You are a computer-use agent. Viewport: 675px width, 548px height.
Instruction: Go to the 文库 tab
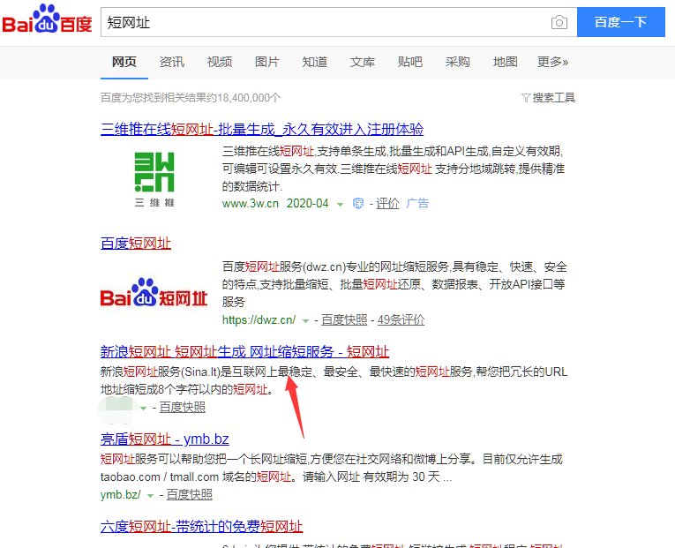pos(362,62)
